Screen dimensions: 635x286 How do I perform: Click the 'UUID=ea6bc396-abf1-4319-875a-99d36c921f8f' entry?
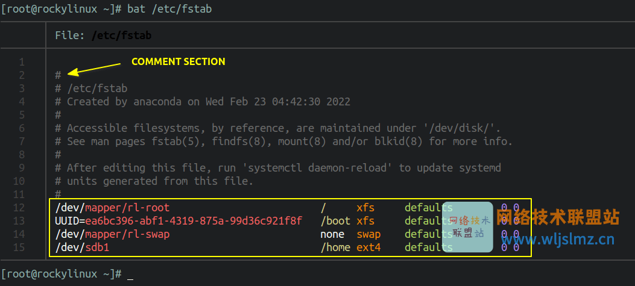(x=178, y=222)
